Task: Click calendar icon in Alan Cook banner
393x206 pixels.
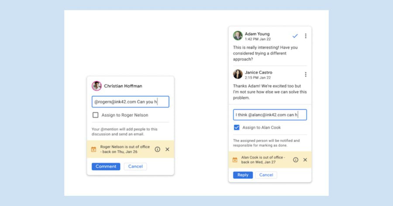Action: pos(235,160)
